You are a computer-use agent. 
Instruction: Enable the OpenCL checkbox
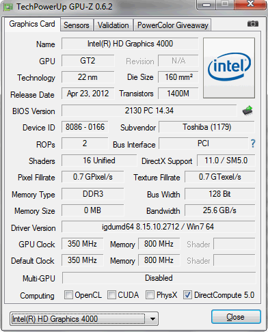coord(68,294)
